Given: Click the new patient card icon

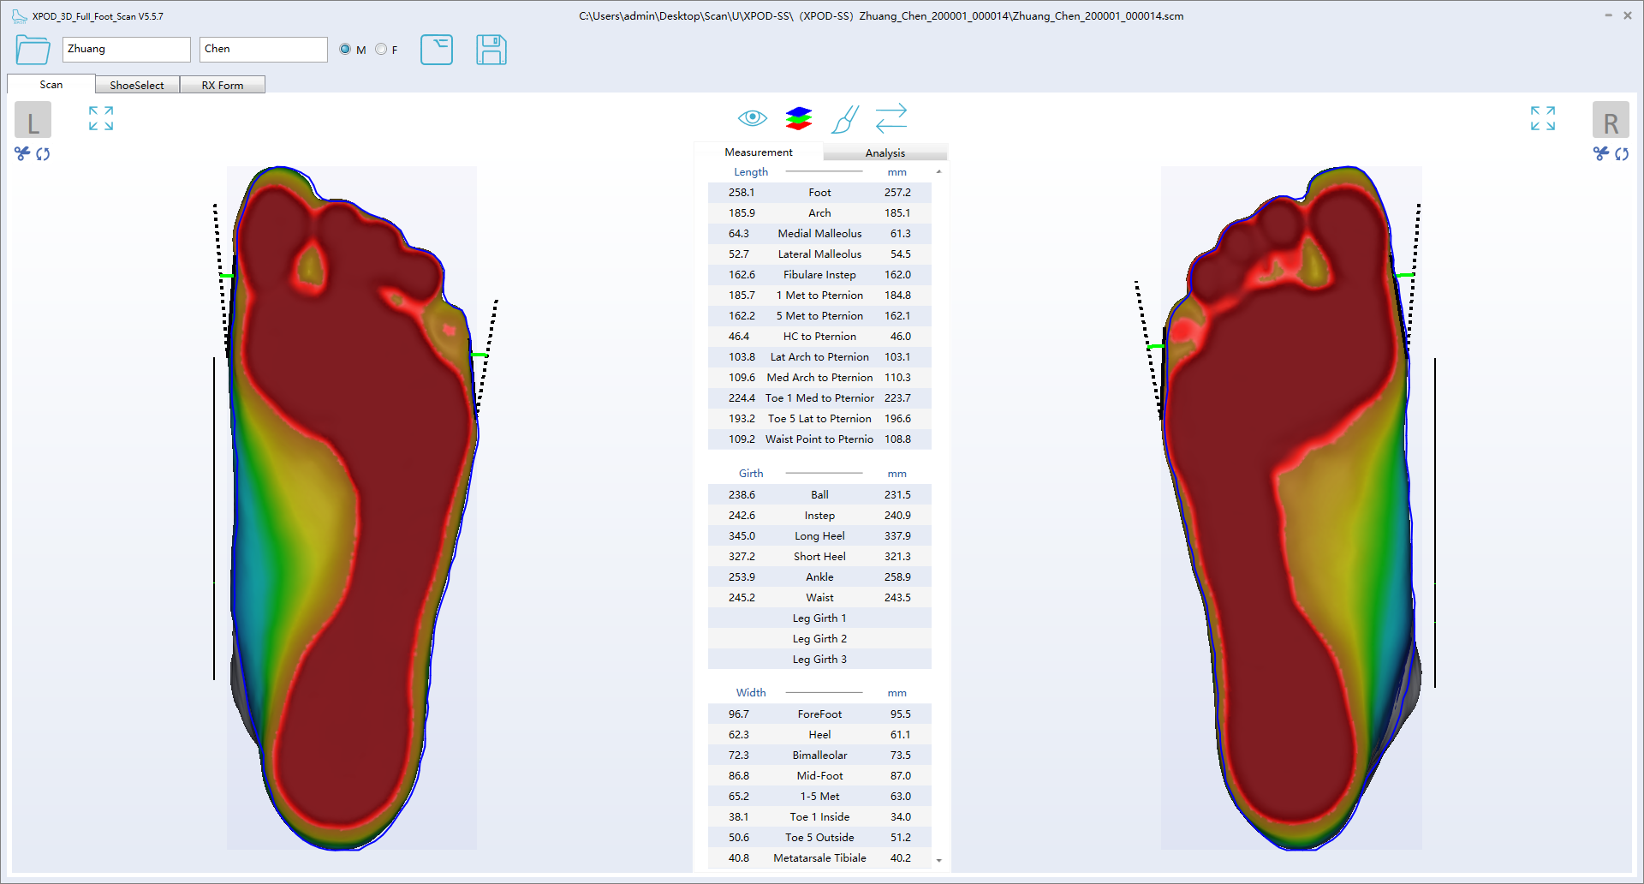Looking at the screenshot, I should coord(437,50).
